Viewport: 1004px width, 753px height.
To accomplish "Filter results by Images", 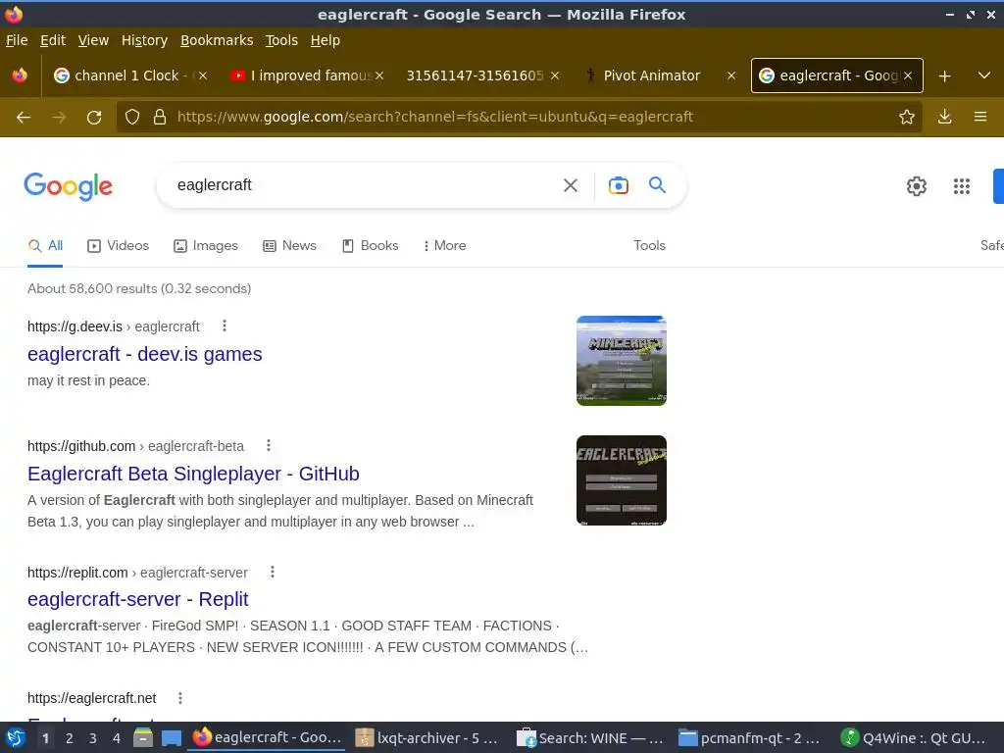I will point(206,246).
